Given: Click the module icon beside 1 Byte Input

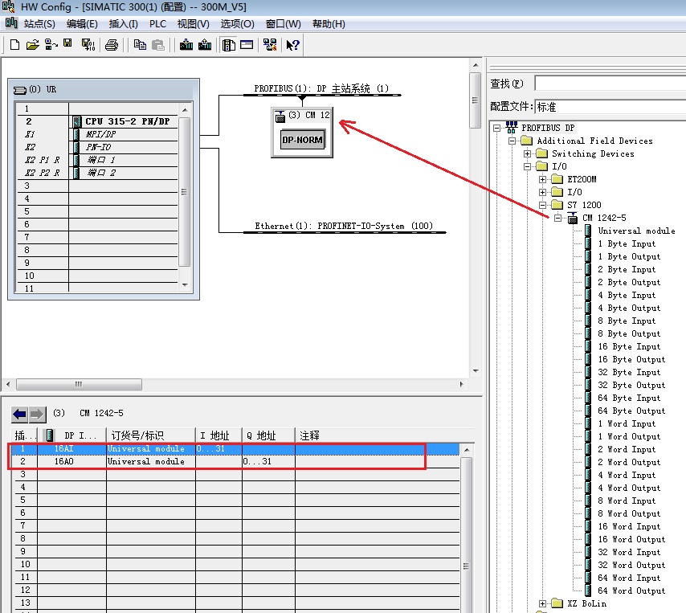Looking at the screenshot, I should point(589,243).
